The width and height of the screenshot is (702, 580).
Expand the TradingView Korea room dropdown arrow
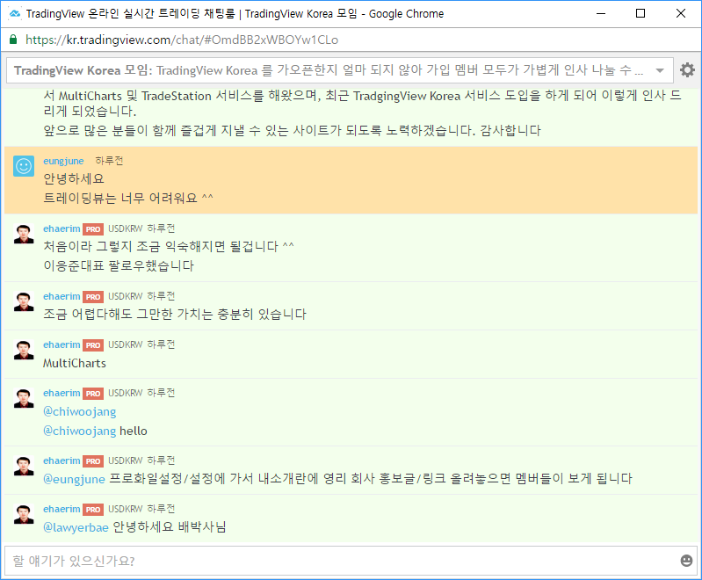click(660, 70)
